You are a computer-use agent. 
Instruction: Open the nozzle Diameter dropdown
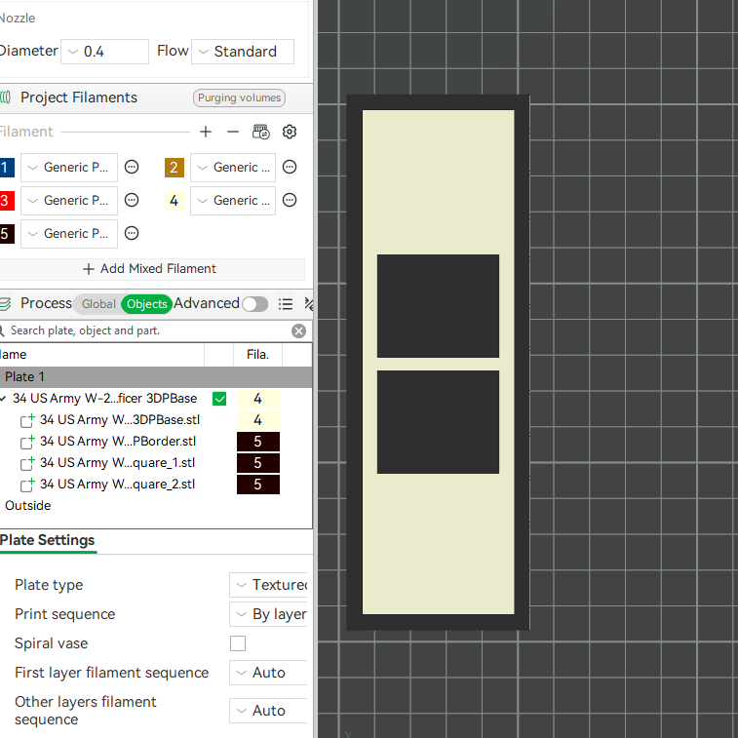104,52
